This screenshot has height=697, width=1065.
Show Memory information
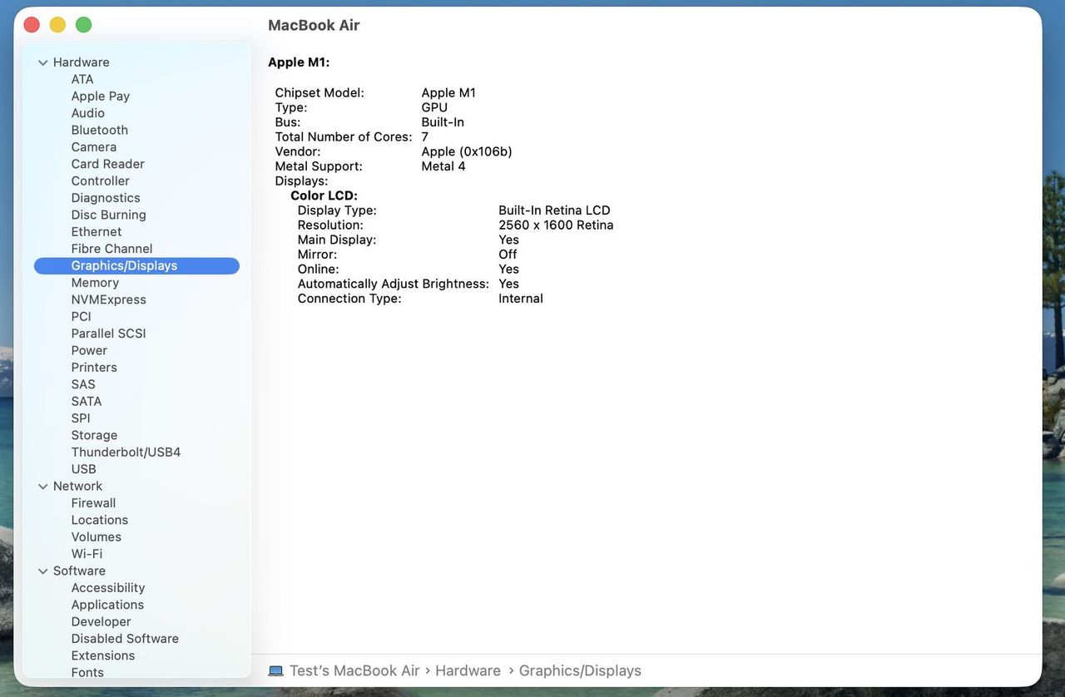coord(95,283)
